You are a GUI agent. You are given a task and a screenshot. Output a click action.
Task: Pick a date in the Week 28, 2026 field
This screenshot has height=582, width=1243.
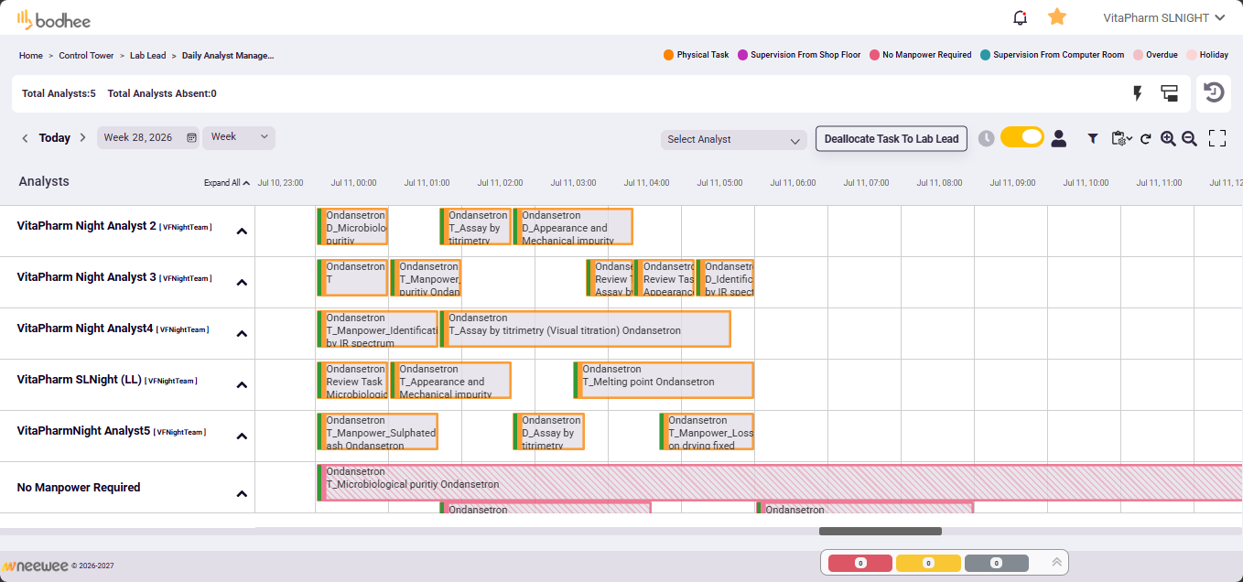point(147,137)
